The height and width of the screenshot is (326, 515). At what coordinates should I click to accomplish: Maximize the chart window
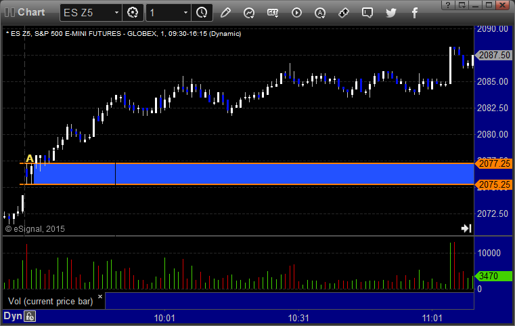click(489, 5)
